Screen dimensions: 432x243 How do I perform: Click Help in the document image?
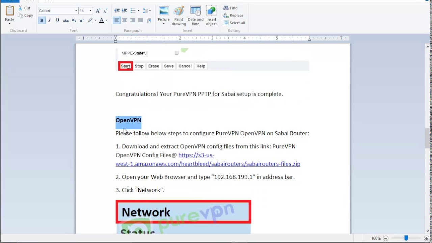201,66
